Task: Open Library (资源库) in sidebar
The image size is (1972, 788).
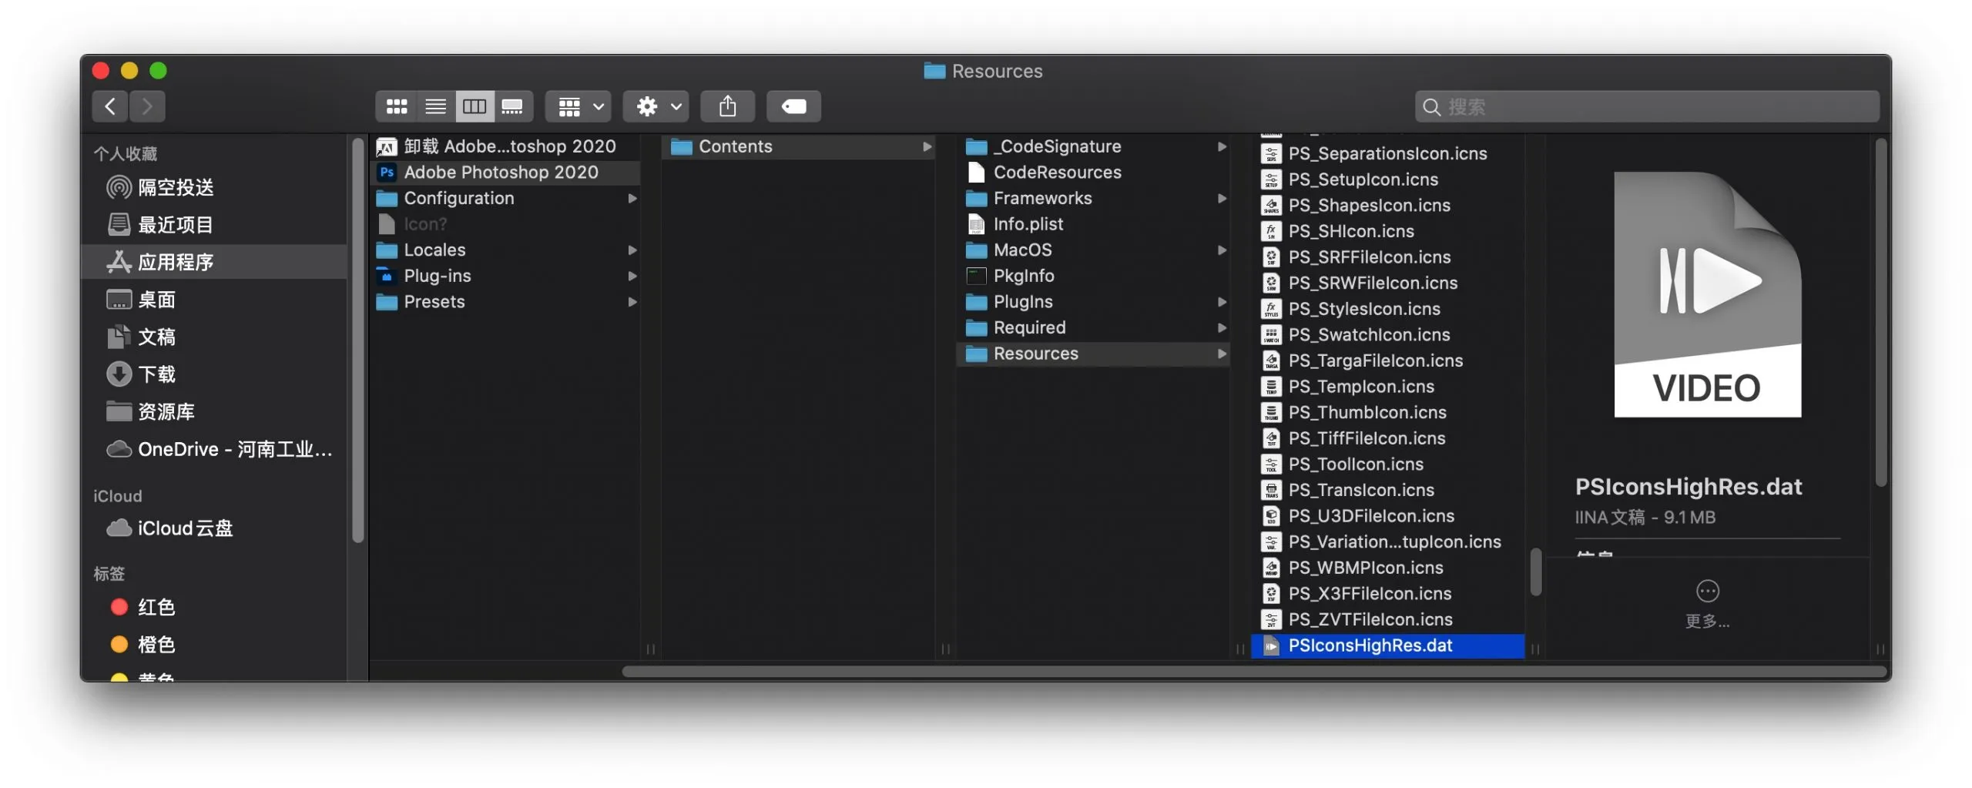Action: tap(213, 411)
